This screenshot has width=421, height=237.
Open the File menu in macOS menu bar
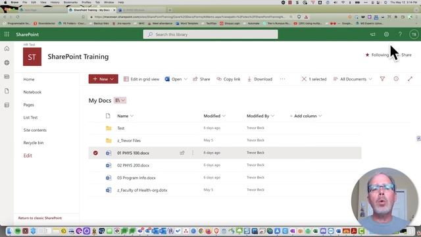[25, 2]
